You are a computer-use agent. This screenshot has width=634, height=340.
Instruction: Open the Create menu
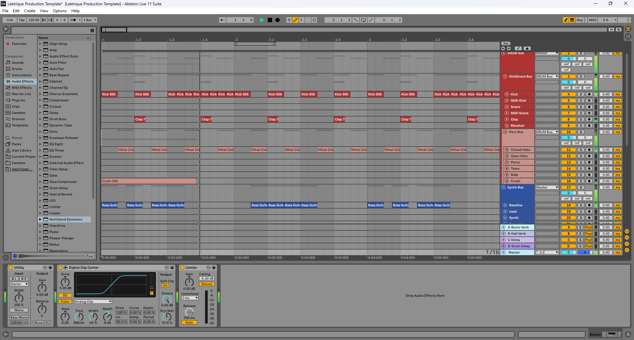pos(30,11)
